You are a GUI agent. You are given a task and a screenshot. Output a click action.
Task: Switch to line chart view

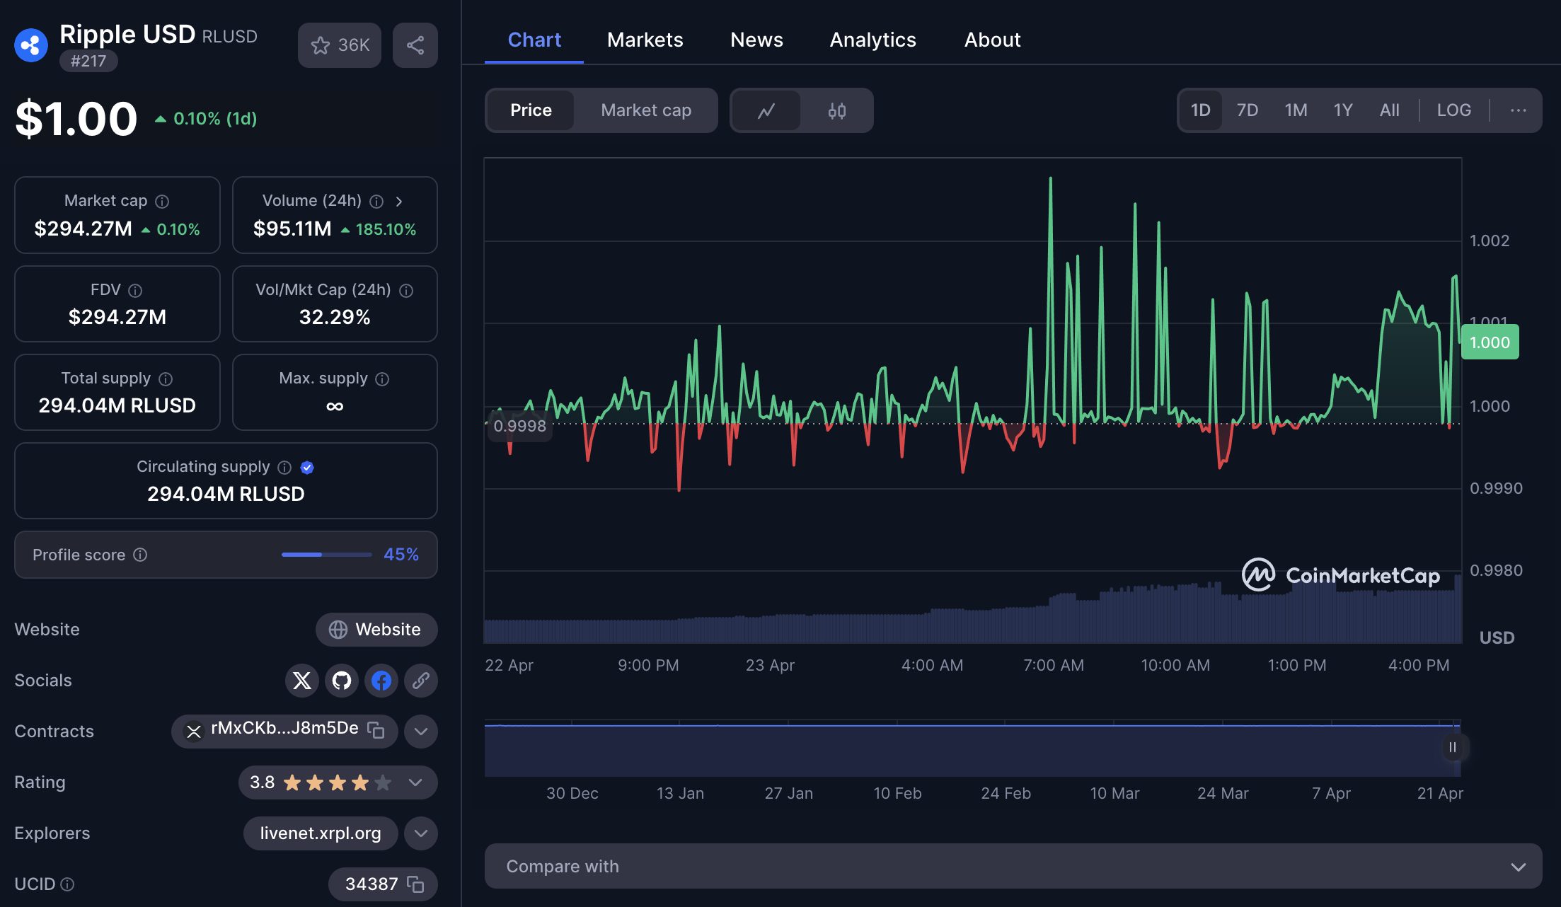coord(766,110)
